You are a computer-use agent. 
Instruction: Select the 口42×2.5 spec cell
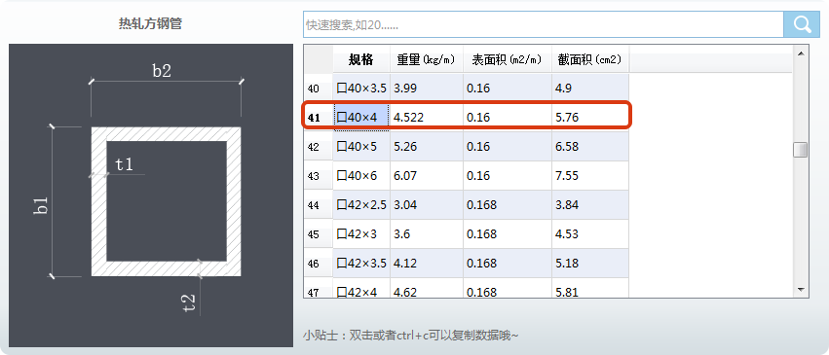point(361,204)
